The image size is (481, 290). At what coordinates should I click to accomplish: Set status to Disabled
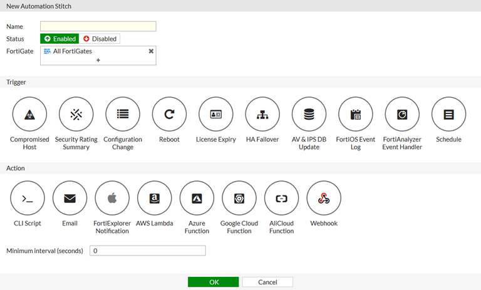(100, 39)
